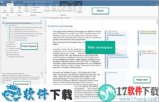159x102 pixels.
Task: Open the Networks manager icon
Action: (x=70, y=8)
